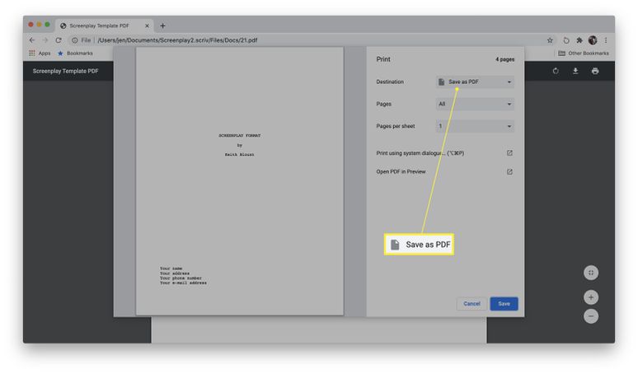The width and height of the screenshot is (638, 374).
Task: Open new tab with plus icon
Action: coord(162,26)
